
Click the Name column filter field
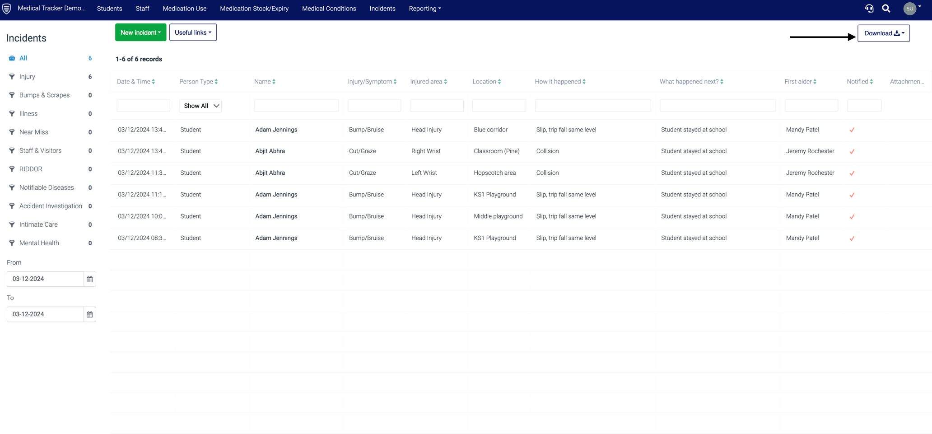coord(296,106)
